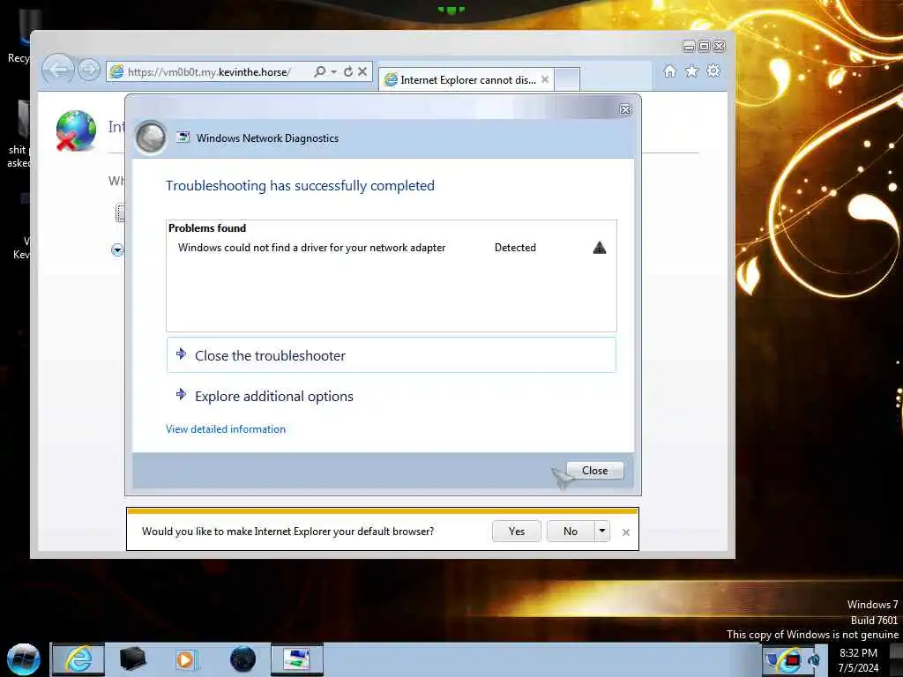Dismiss the default browser notification bar
The width and height of the screenshot is (903, 677).
click(626, 532)
